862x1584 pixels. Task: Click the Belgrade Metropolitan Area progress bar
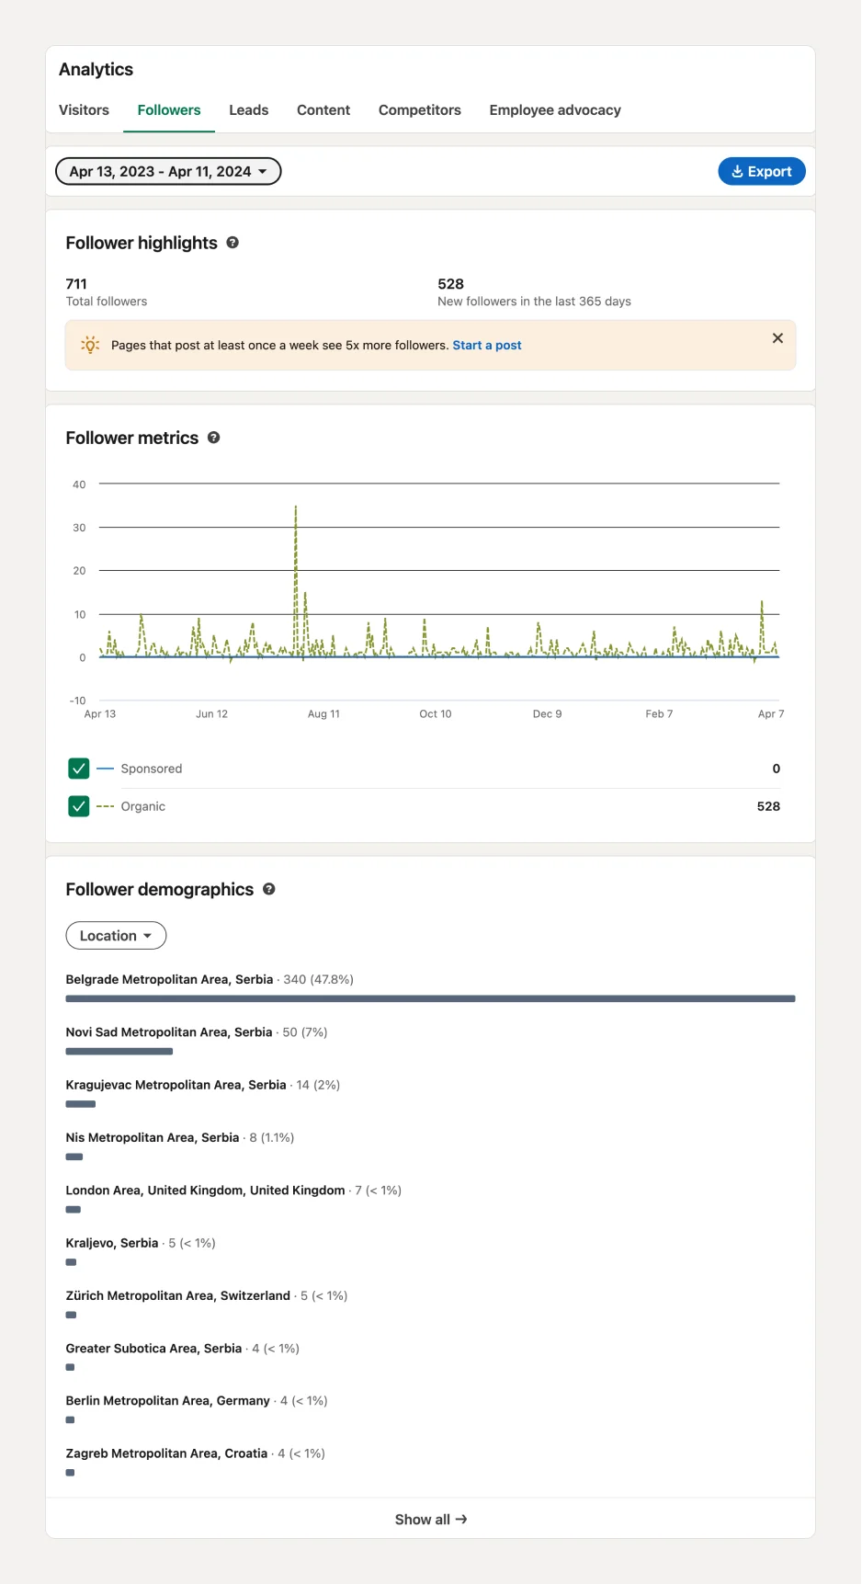coord(430,998)
